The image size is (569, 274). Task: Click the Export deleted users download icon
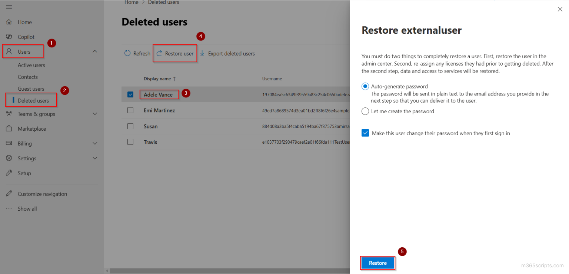pyautogui.click(x=202, y=53)
